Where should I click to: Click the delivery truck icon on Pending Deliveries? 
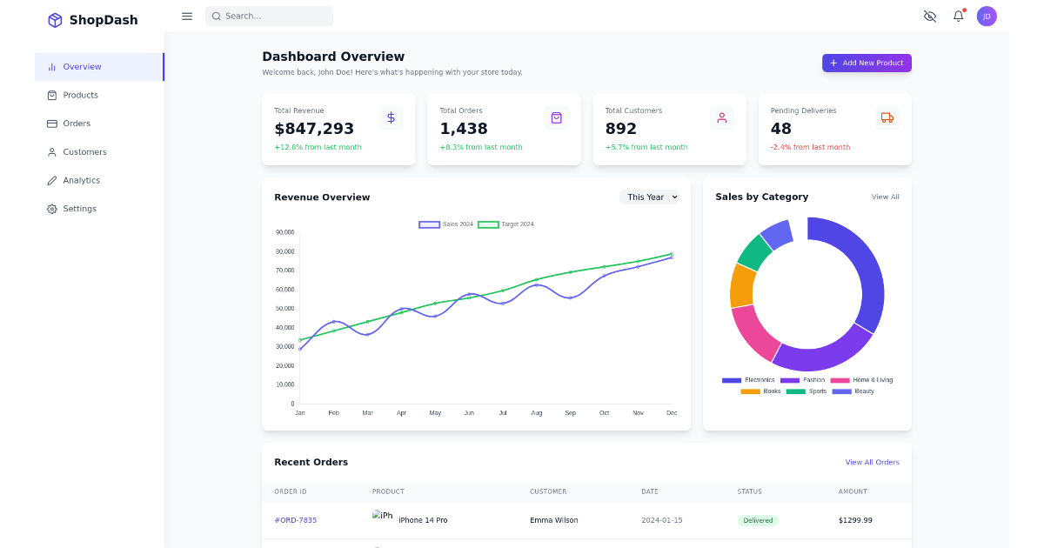[x=887, y=117]
